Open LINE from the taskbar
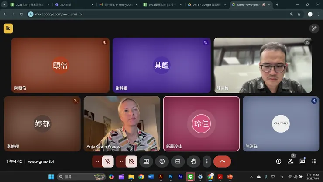Viewport: 323px width, 182px height. (x=191, y=177)
